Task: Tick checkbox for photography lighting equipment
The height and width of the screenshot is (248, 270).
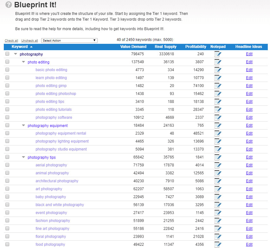Action: tap(7, 141)
